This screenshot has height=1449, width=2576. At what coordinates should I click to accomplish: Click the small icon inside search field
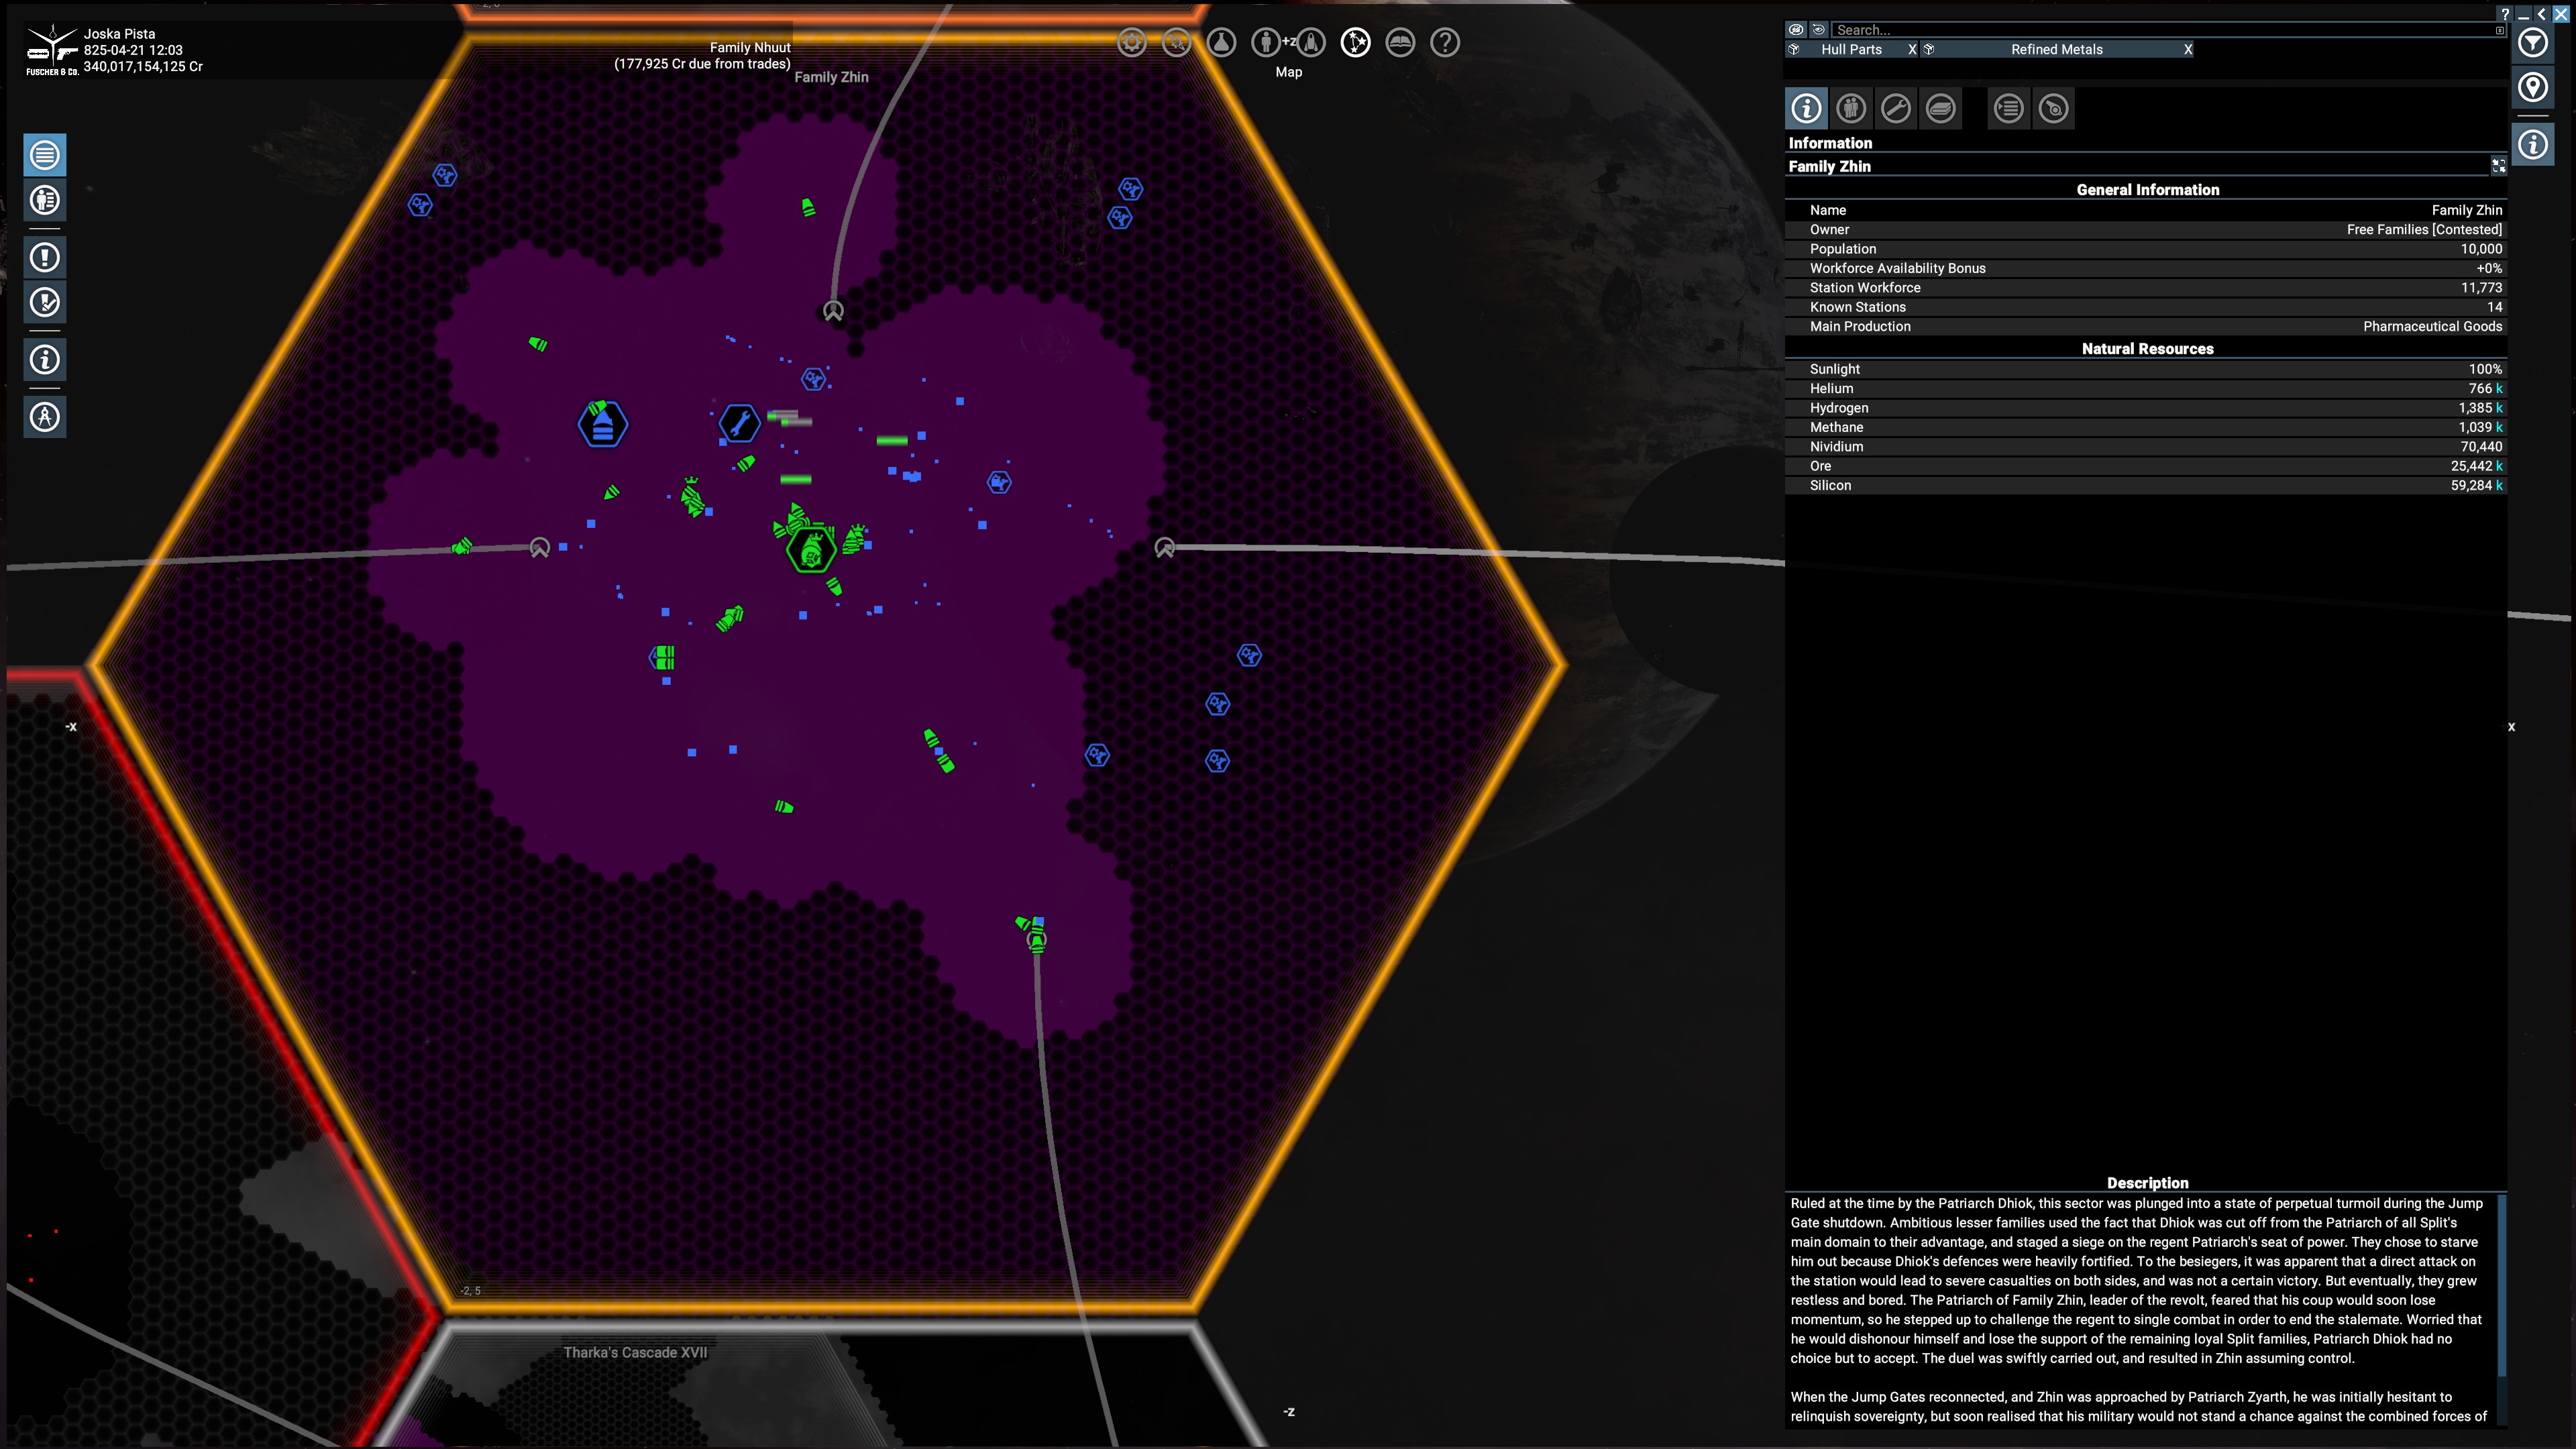point(2500,31)
